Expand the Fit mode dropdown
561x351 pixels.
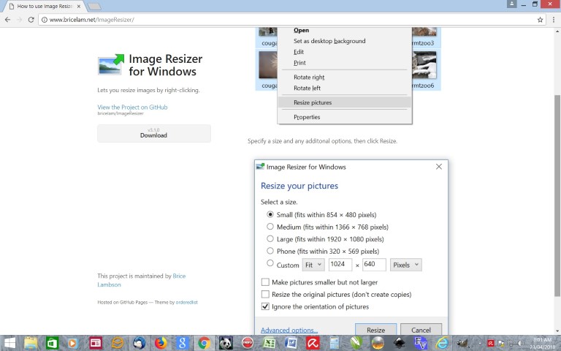coord(313,265)
